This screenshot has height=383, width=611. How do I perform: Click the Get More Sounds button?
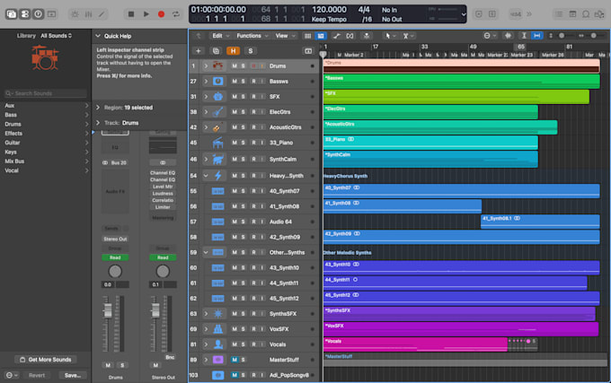(46, 360)
